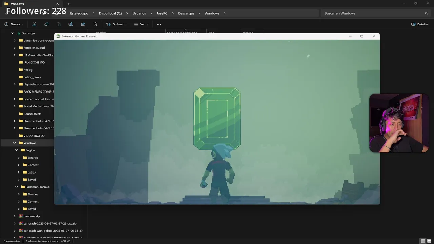Screen dimensions: 434x244
Task: Collapse the PokemonEmerald folder node
Action: pos(17,187)
